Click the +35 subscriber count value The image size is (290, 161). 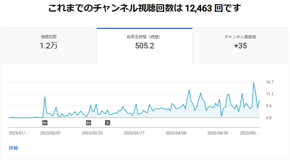pos(240,46)
